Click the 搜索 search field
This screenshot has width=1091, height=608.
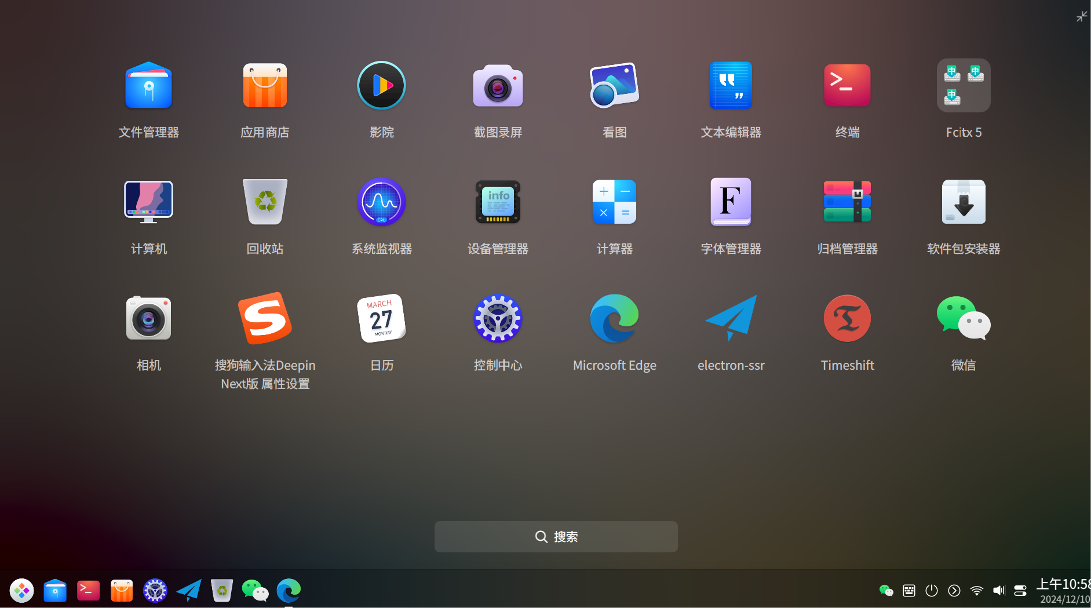[556, 537]
